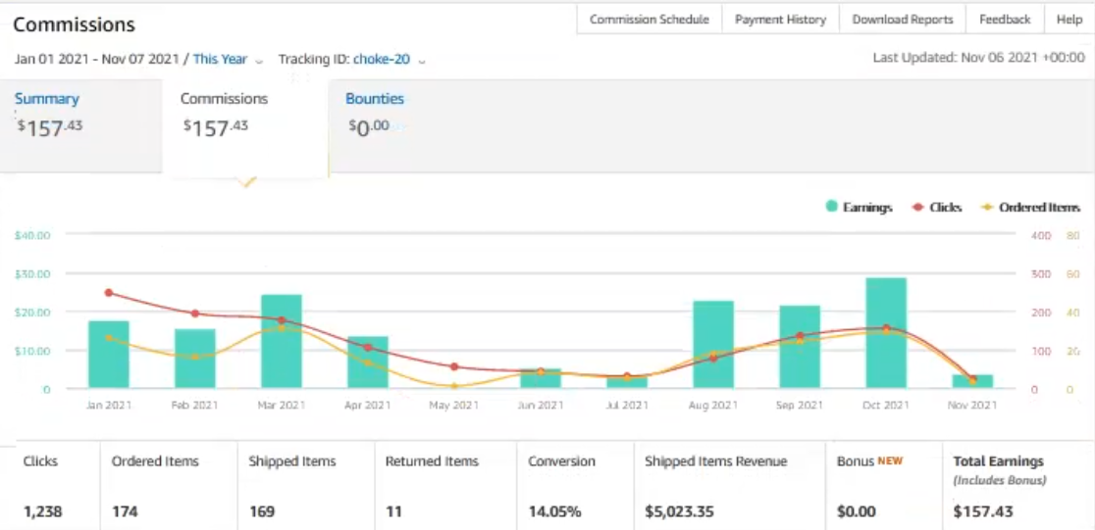Open Download Reports
1095x530 pixels.
click(903, 20)
